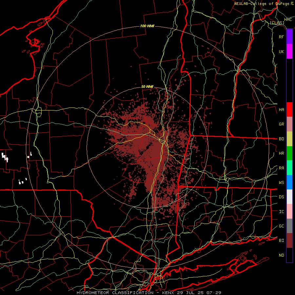Click the 'RF' legend label
Viewport: 295px width, 295px height.
tap(282, 37)
